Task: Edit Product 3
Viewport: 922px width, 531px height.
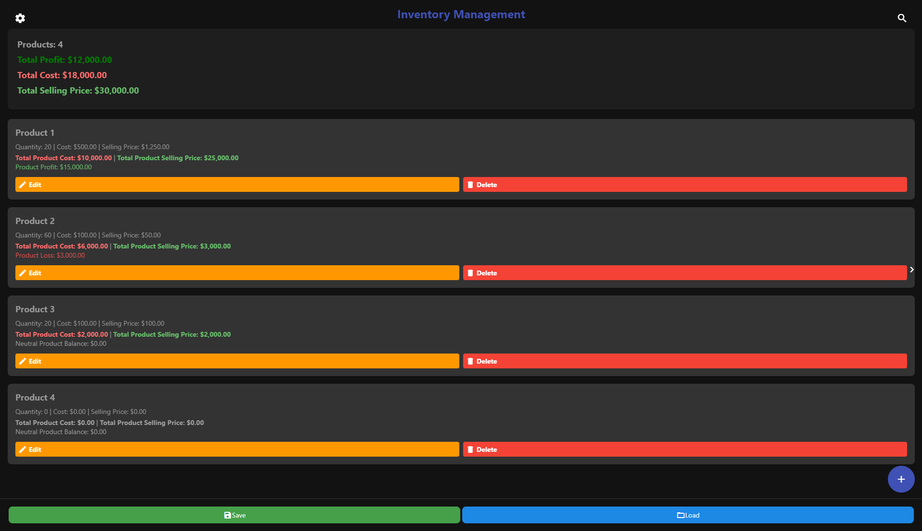Action: [x=237, y=361]
